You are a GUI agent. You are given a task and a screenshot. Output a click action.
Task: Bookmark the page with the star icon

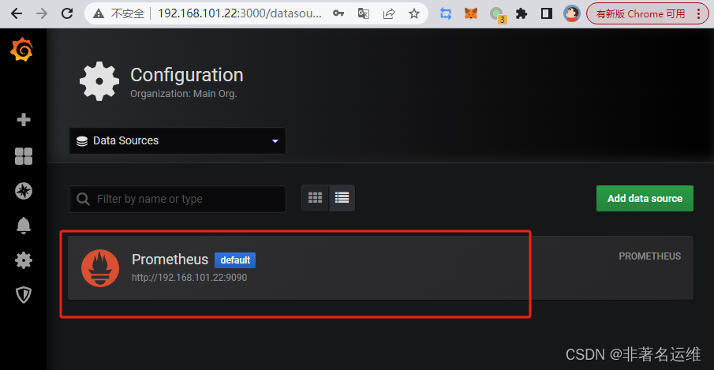pyautogui.click(x=414, y=13)
